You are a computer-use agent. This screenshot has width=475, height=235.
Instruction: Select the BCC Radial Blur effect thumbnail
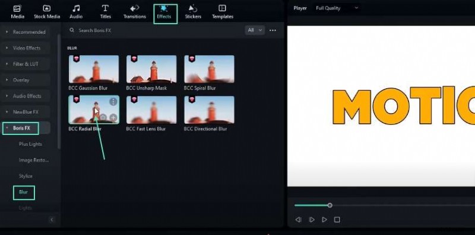point(94,110)
